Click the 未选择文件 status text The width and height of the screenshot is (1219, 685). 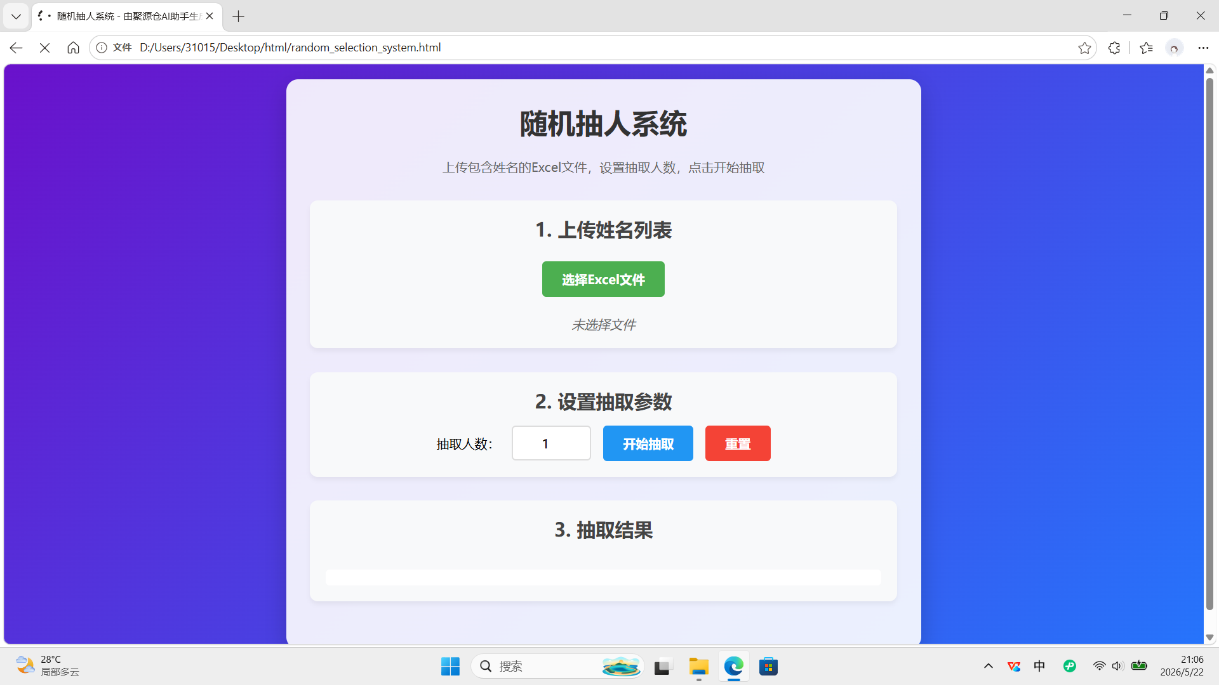pos(603,325)
